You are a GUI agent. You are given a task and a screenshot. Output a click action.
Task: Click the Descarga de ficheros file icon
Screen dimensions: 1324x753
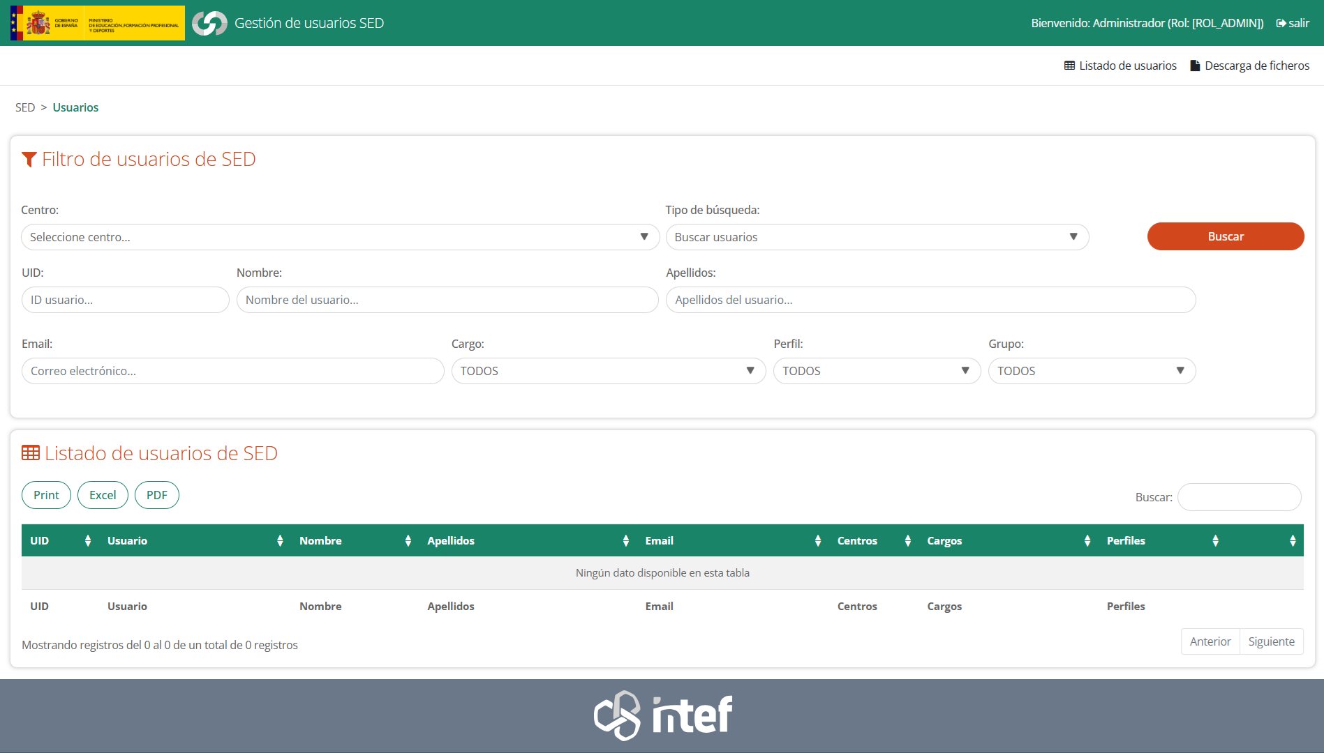click(x=1195, y=66)
